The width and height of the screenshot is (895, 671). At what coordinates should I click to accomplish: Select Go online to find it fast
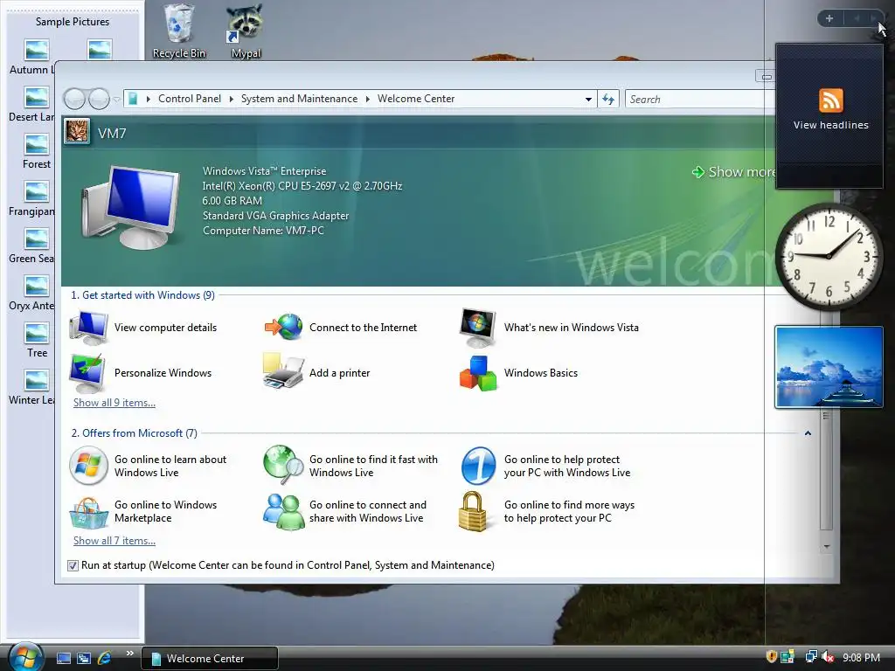click(x=350, y=466)
